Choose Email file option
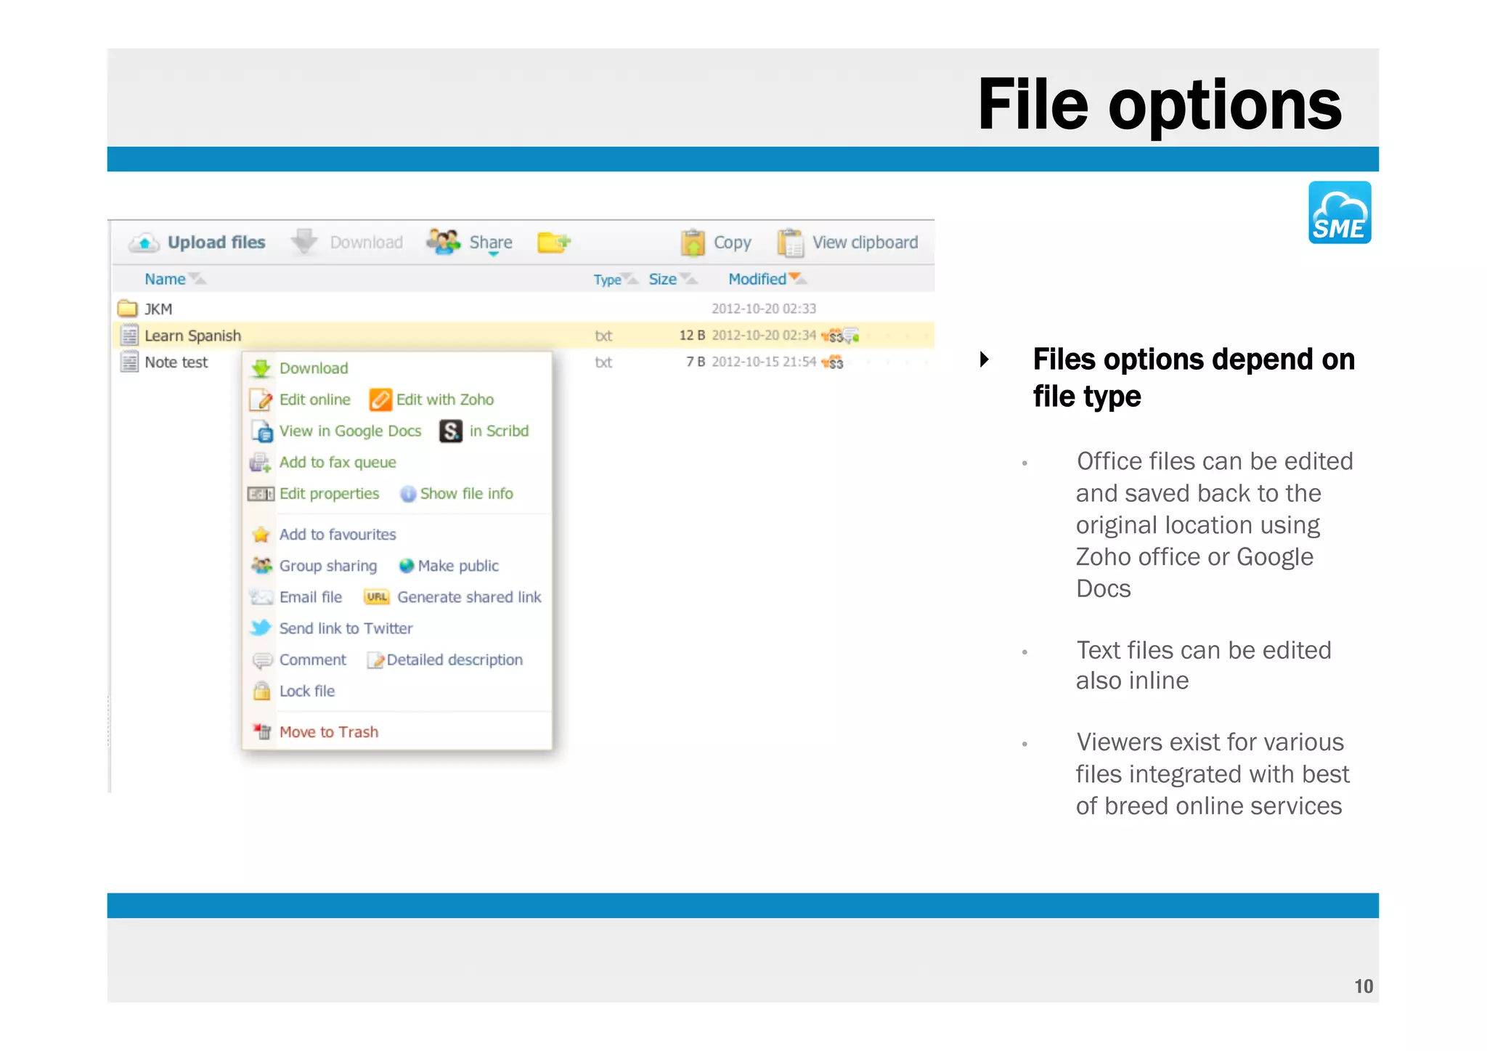Image resolution: width=1487 pixels, height=1051 pixels. click(x=311, y=597)
